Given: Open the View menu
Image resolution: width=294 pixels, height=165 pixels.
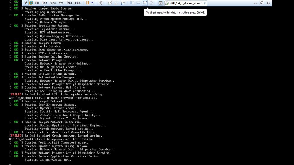Looking at the screenshot, I should coord(53,3).
